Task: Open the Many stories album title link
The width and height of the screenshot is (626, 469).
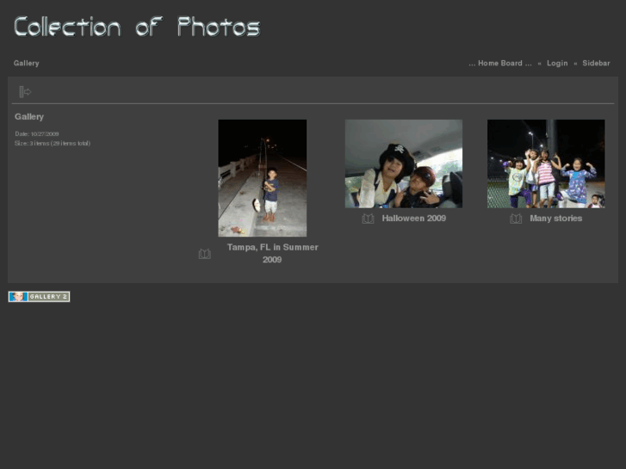Action: click(x=555, y=219)
